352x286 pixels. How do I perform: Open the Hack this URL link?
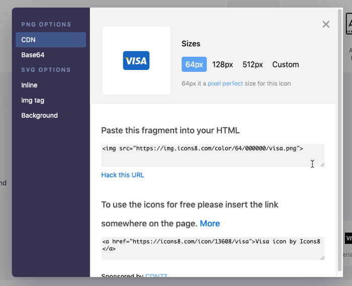coord(123,175)
